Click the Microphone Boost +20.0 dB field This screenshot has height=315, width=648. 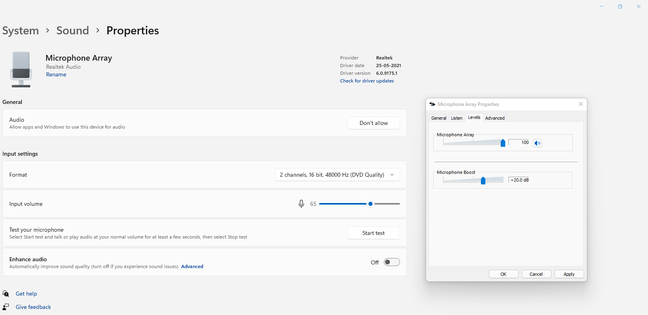pyautogui.click(x=519, y=180)
